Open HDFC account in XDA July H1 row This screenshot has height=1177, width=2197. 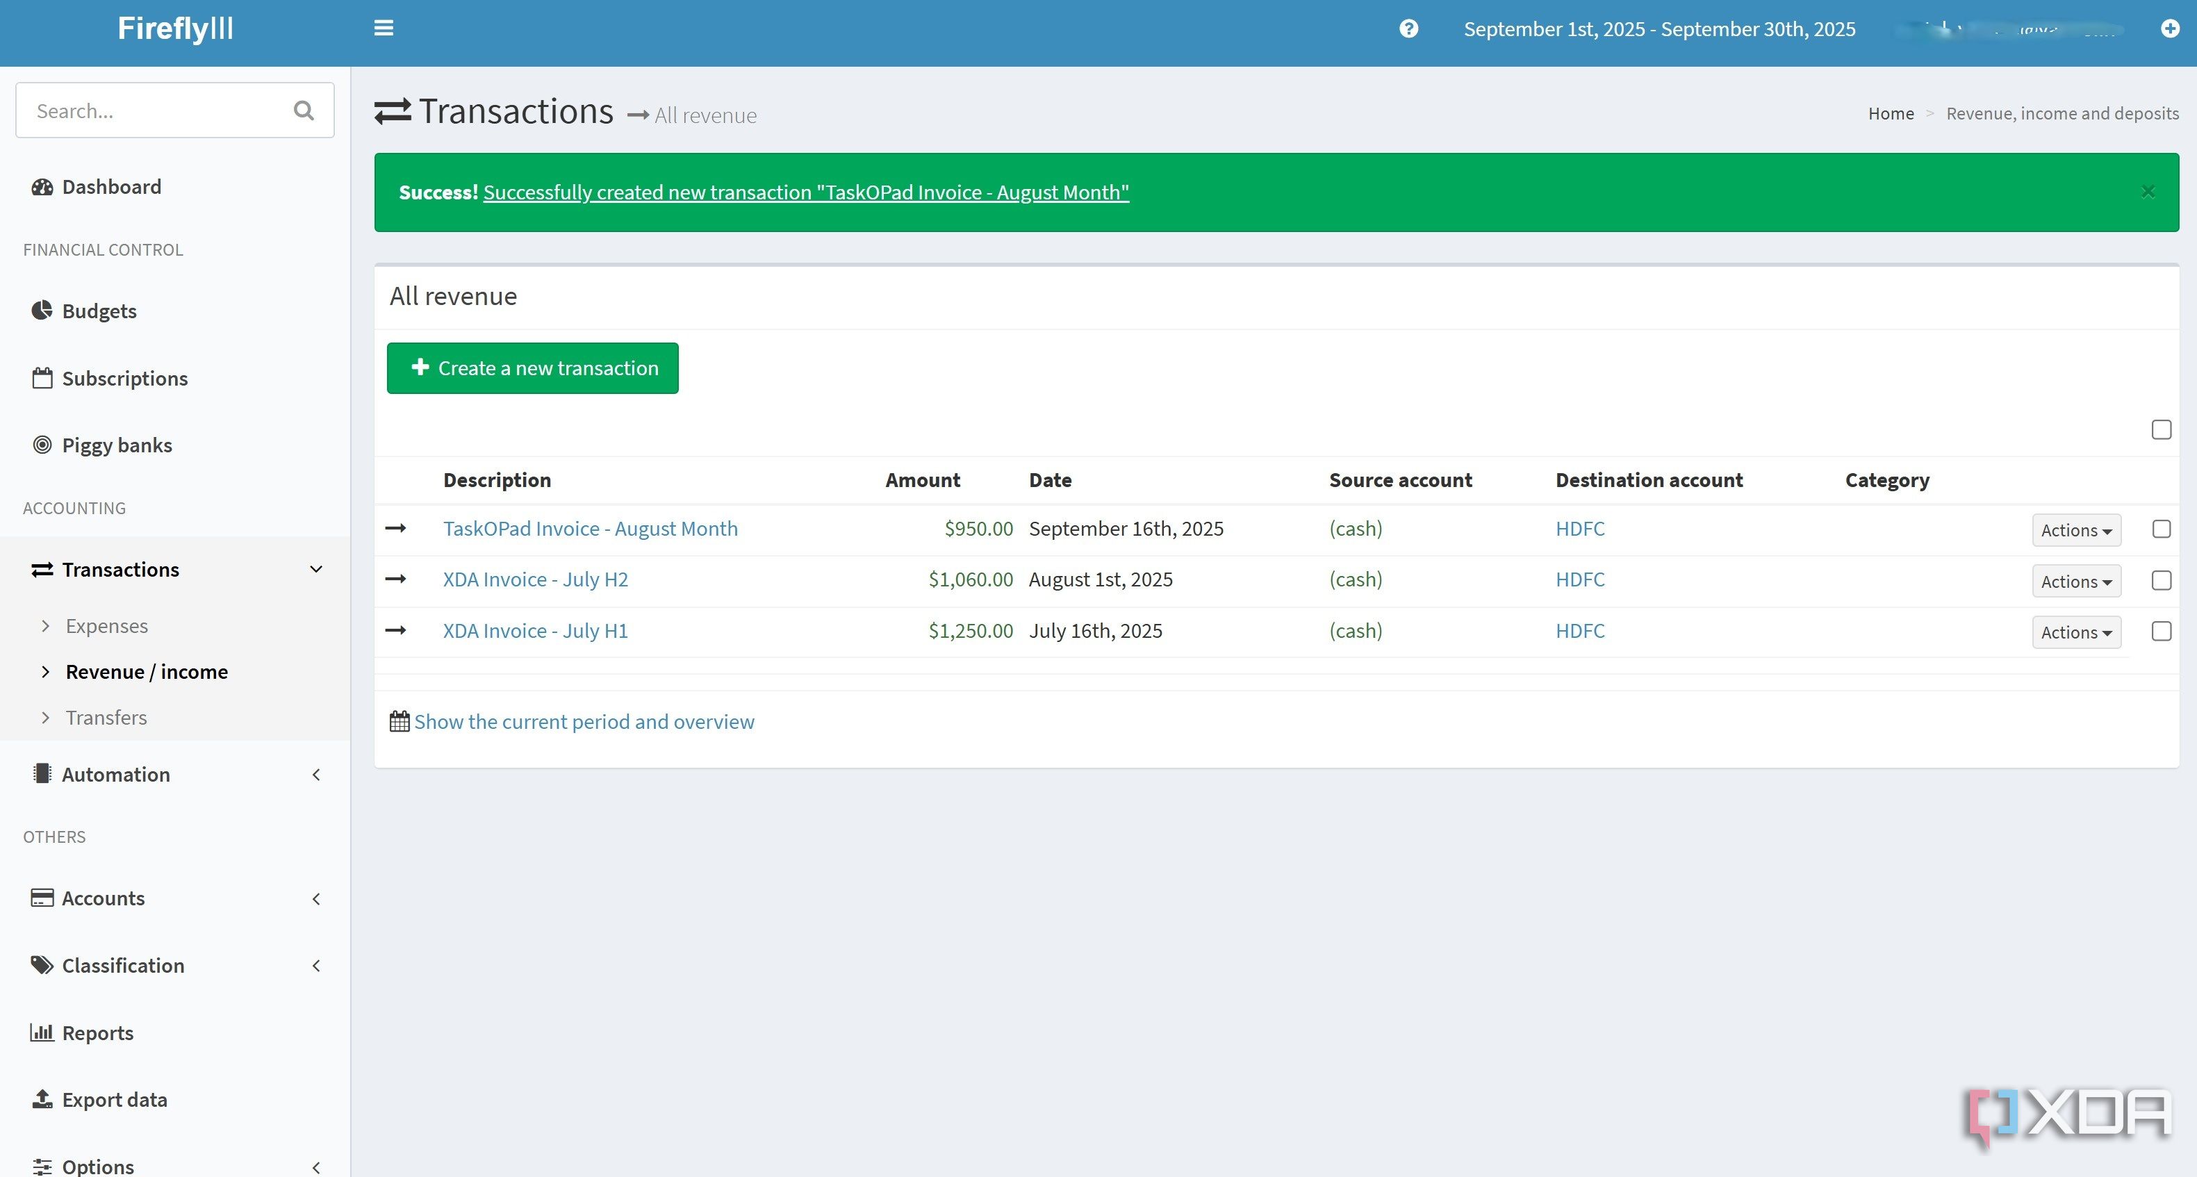pos(1579,631)
